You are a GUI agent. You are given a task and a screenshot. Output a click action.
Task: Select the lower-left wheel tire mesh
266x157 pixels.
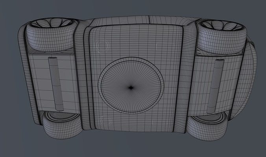coord(62,125)
